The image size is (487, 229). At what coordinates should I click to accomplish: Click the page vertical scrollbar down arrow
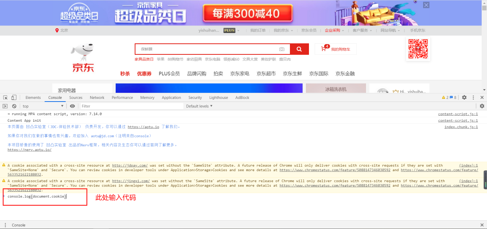pyautogui.click(x=484, y=90)
